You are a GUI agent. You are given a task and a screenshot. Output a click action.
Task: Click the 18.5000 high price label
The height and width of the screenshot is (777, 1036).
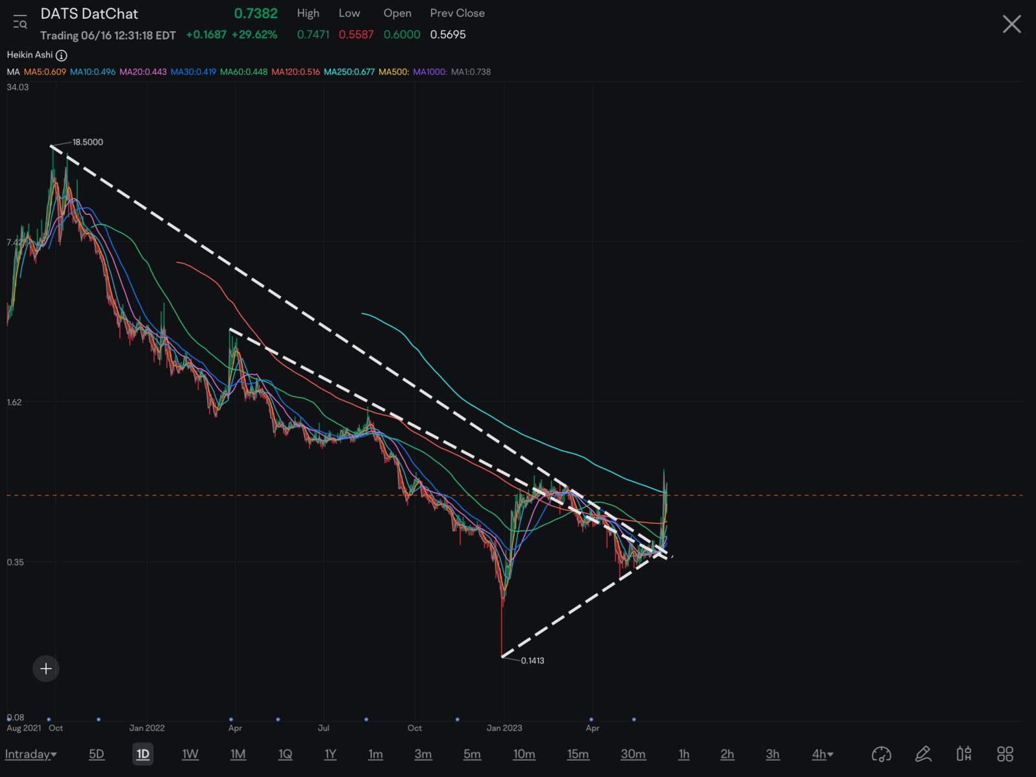click(x=87, y=142)
